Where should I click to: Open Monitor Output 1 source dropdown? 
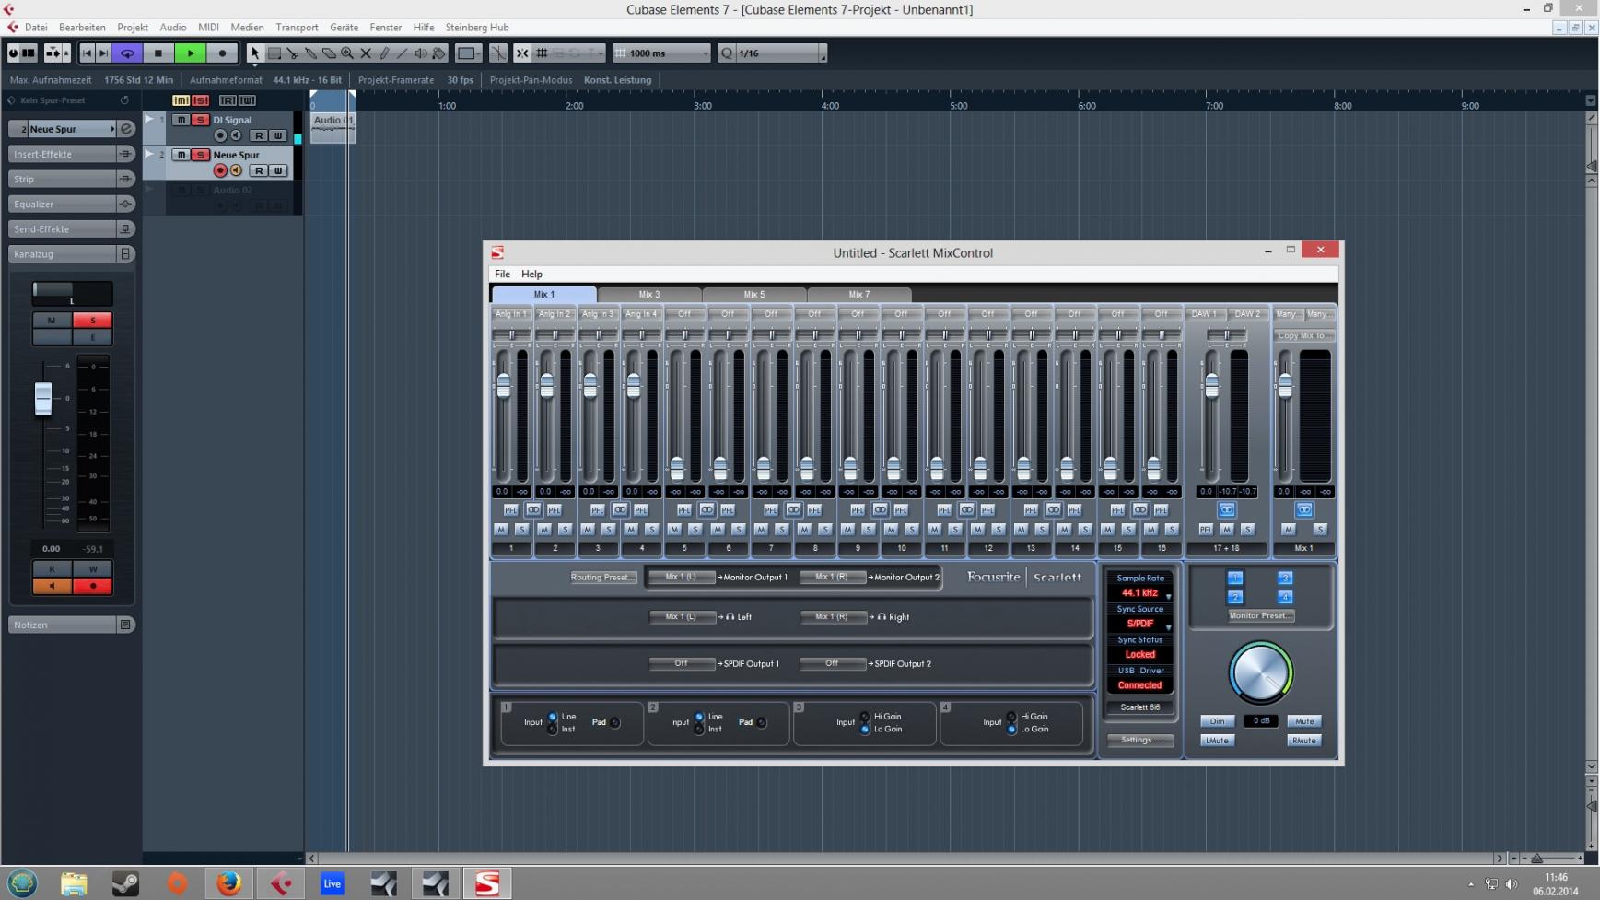681,577
